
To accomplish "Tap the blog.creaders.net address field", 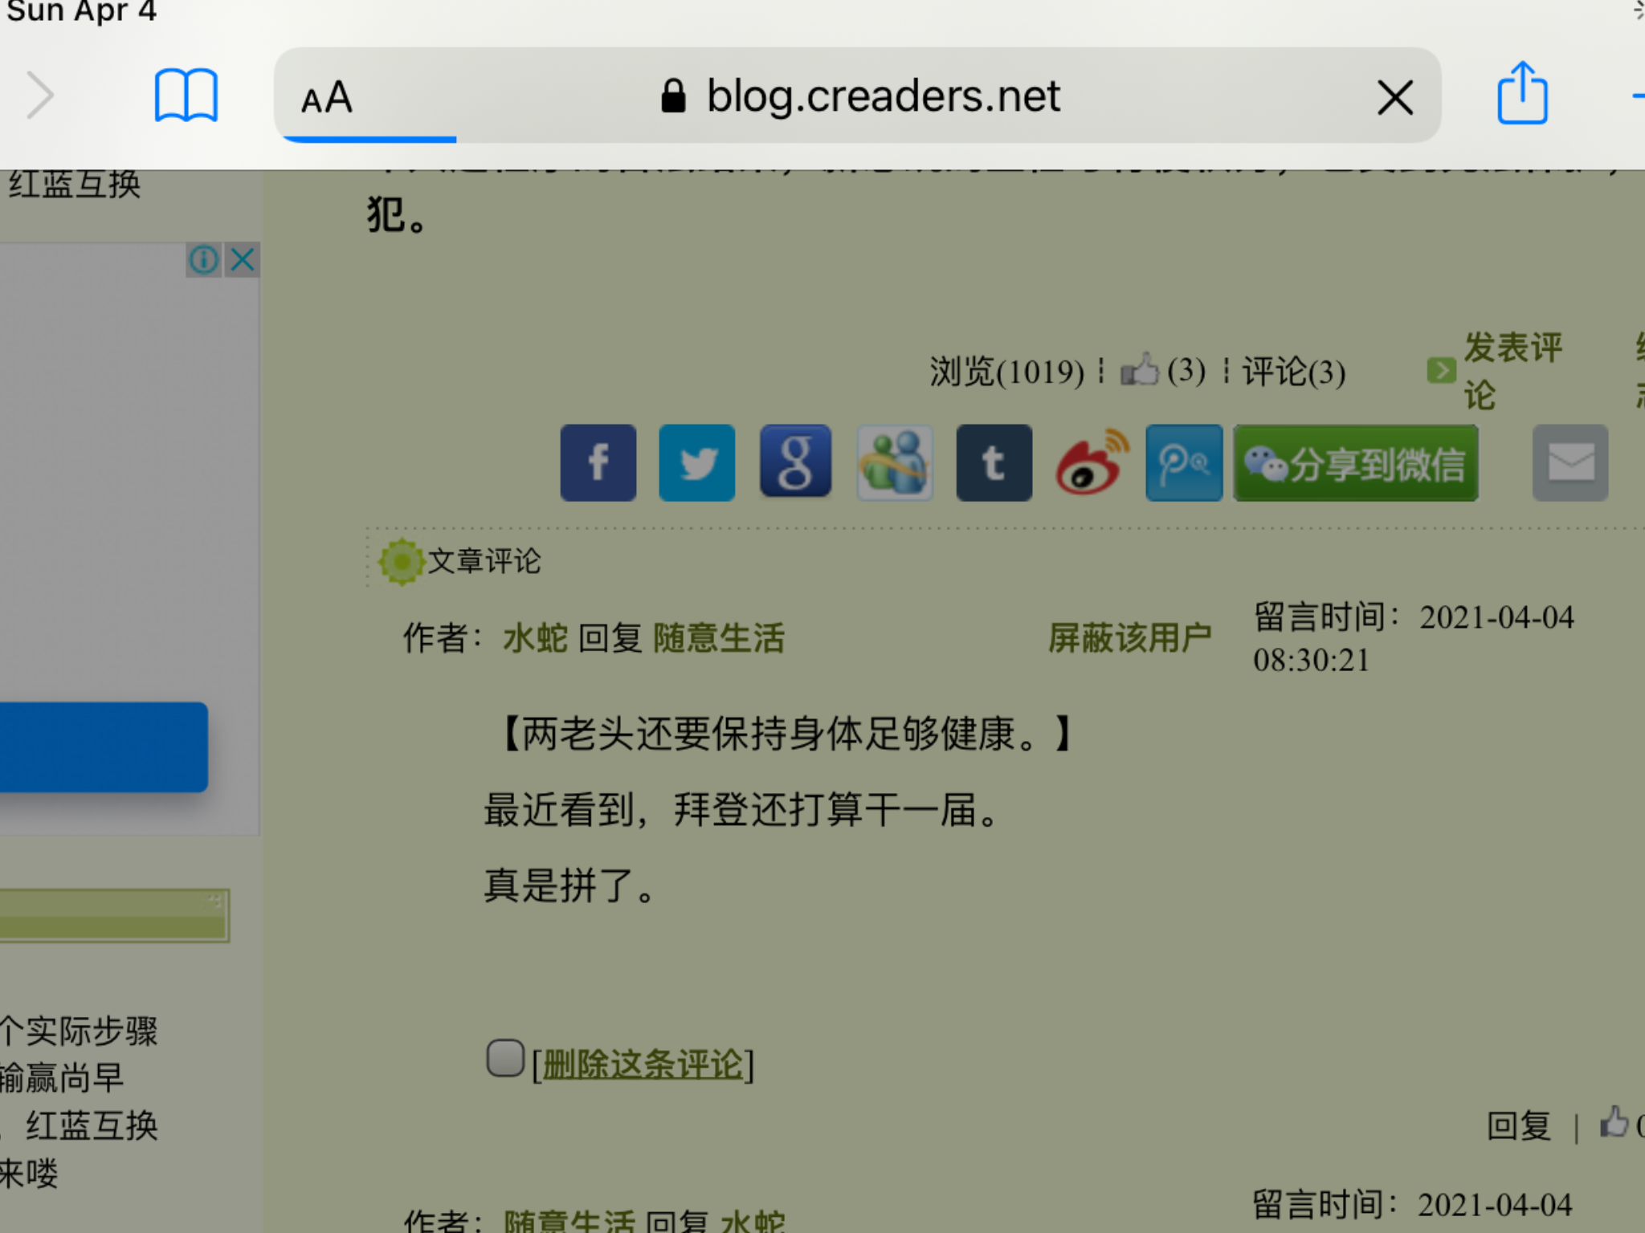I will (x=882, y=96).
